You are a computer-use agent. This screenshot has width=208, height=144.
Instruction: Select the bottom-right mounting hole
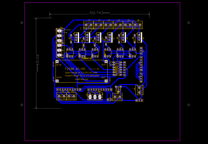[x=188, y=105]
